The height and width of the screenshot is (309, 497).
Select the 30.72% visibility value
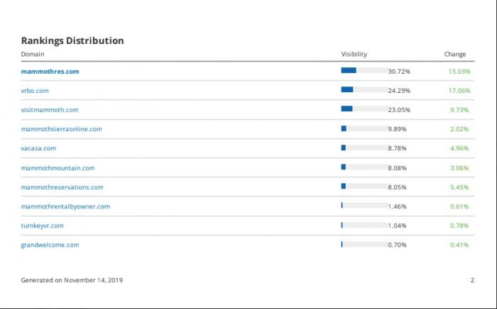click(399, 72)
